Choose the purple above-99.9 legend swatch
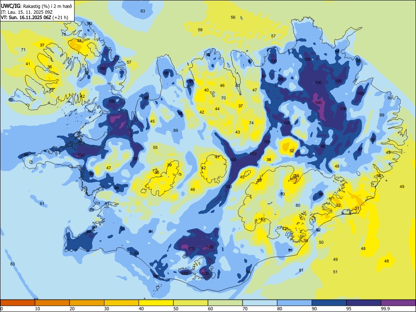Screen dimensions: 416x312 tap(398, 303)
